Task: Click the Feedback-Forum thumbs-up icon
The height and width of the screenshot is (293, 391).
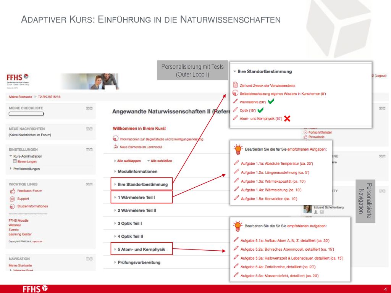Action: tap(13, 191)
